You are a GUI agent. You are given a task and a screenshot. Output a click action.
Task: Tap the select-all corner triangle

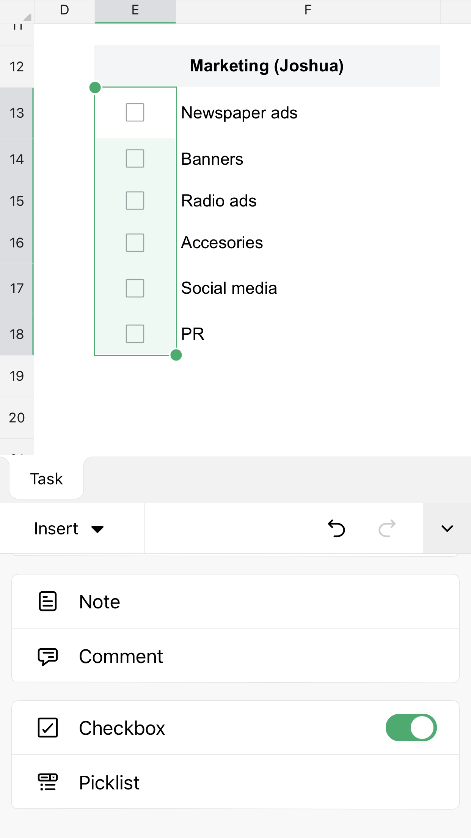coord(27,17)
